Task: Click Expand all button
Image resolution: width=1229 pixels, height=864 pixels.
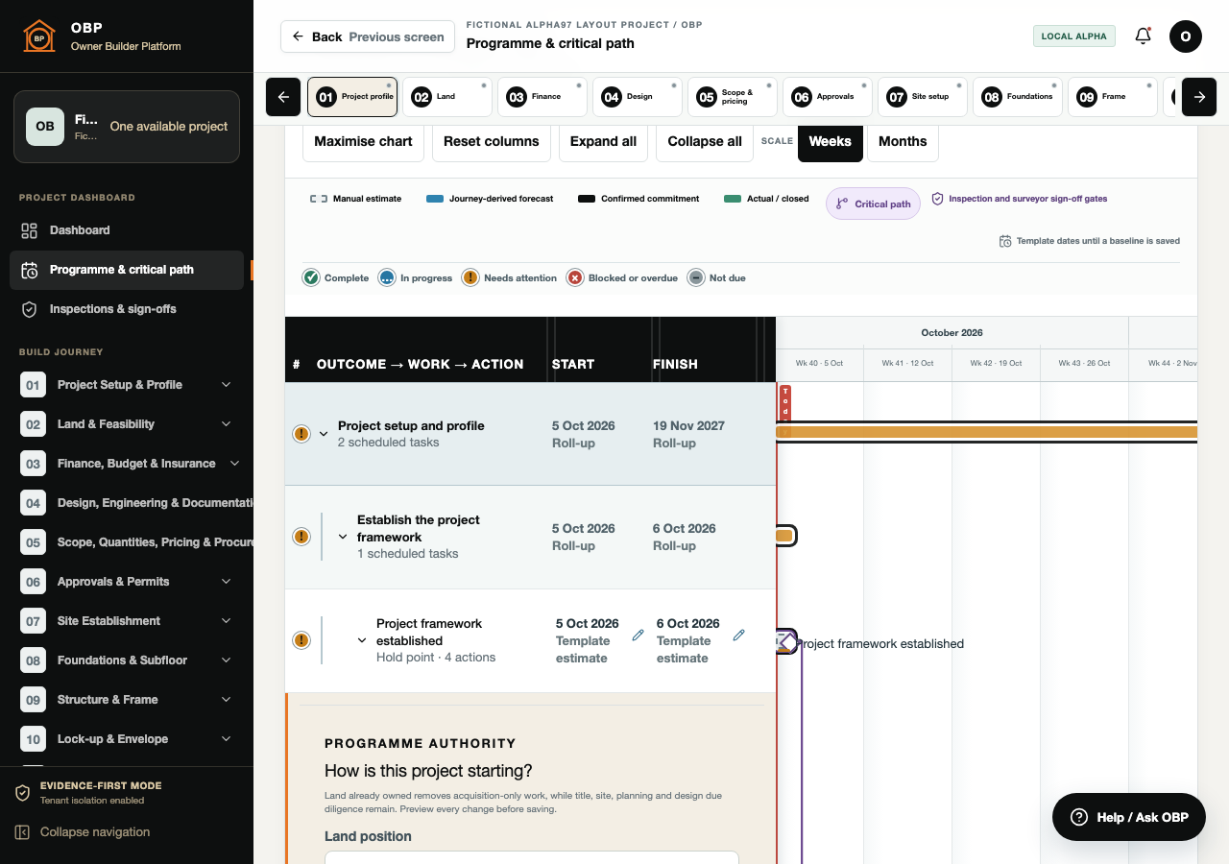Action: tap(603, 141)
